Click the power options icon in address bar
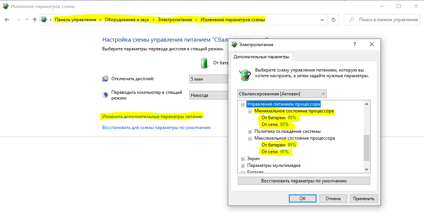 pos(44,19)
